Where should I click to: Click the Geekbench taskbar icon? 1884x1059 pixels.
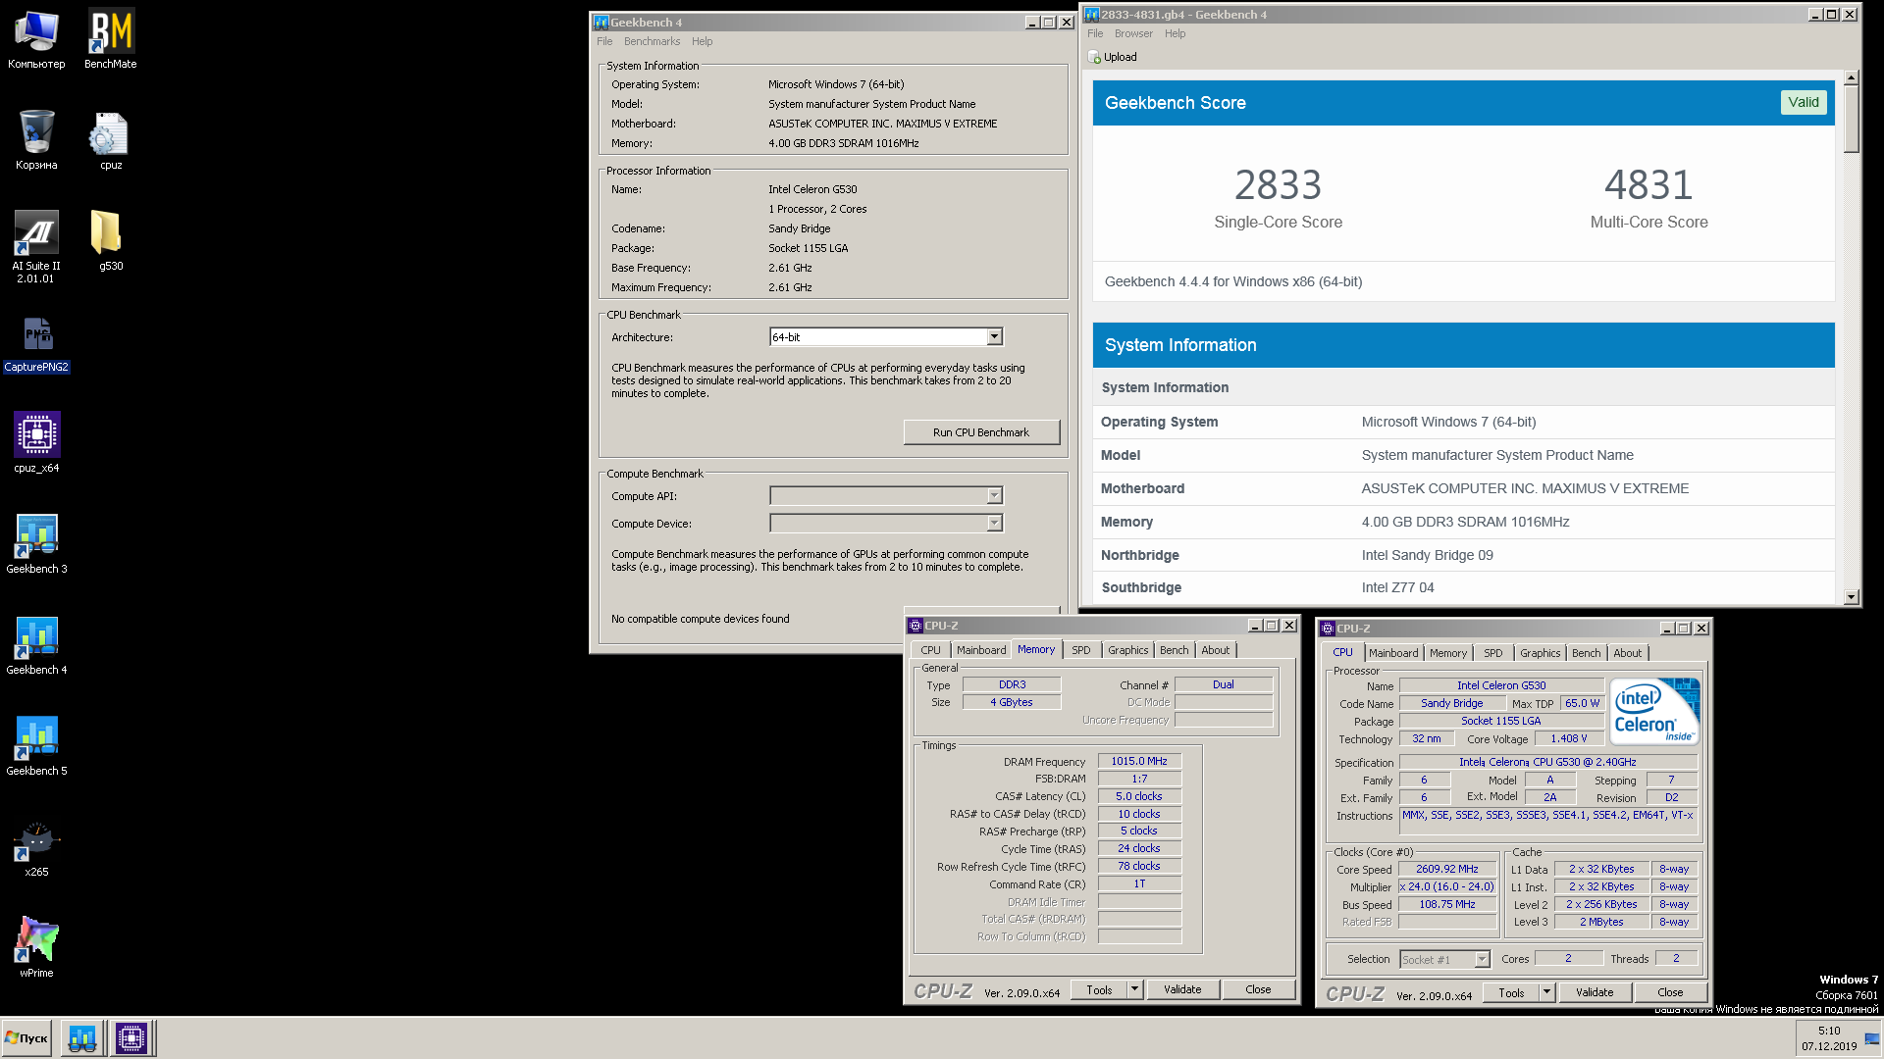coord(82,1038)
